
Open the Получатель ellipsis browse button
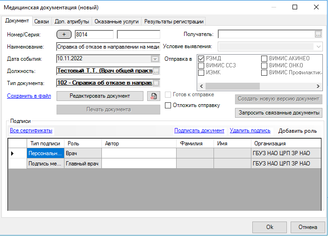[318, 34]
